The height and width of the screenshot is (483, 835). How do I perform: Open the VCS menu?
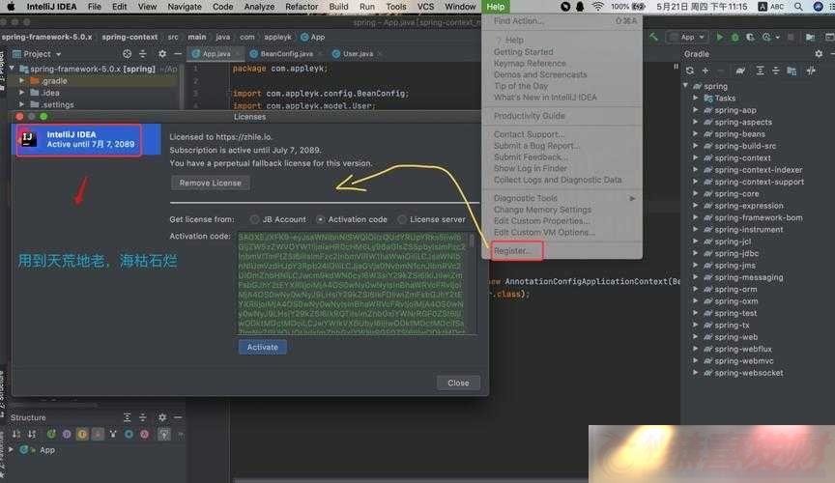coord(425,7)
